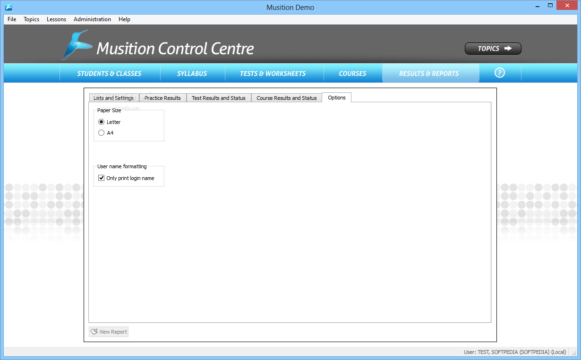Uncheck Only print login name

click(126, 178)
